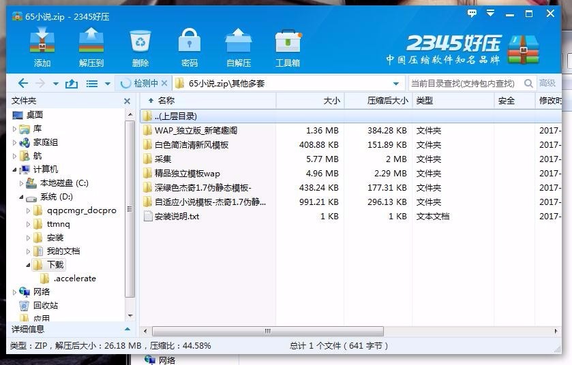The width and height of the screenshot is (572, 365).
Task: Click the list view mode icon
Action: (x=91, y=84)
